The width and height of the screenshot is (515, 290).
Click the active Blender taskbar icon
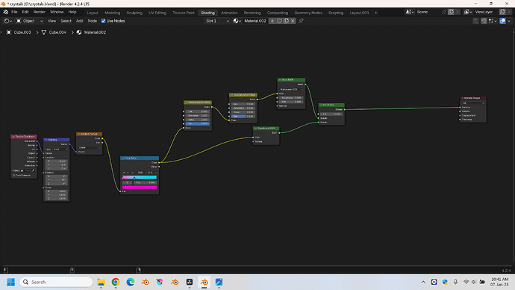pyautogui.click(x=205, y=282)
